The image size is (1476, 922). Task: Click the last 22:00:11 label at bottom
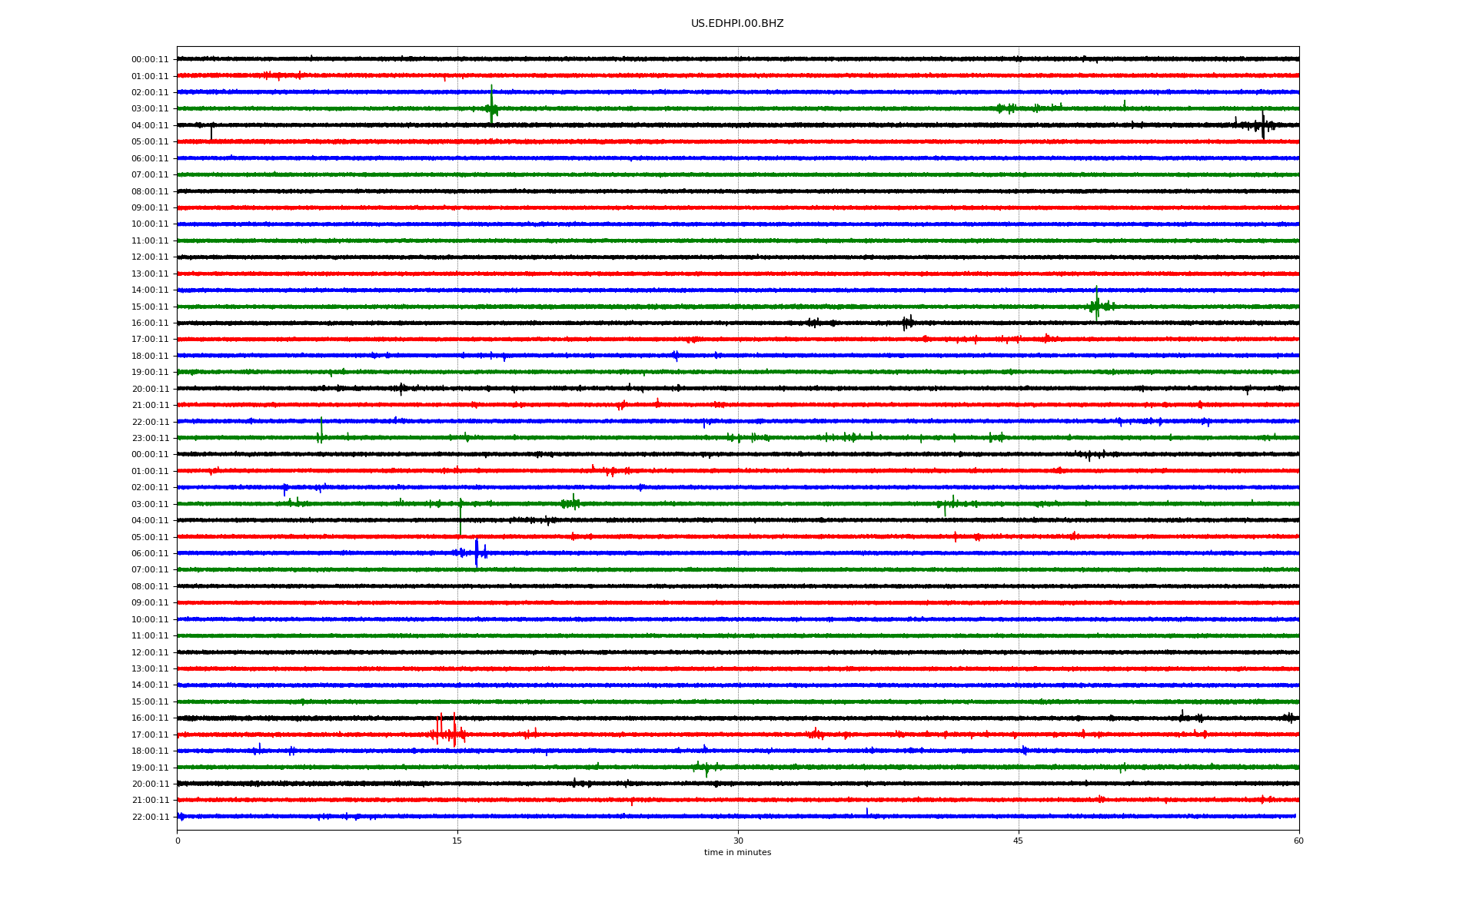pos(149,818)
